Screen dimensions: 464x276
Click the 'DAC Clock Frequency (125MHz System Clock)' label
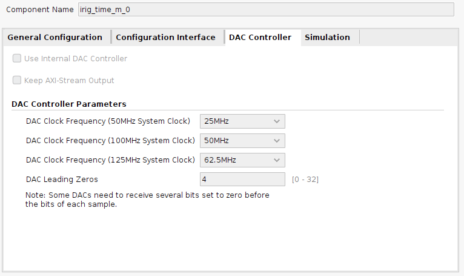click(110, 160)
